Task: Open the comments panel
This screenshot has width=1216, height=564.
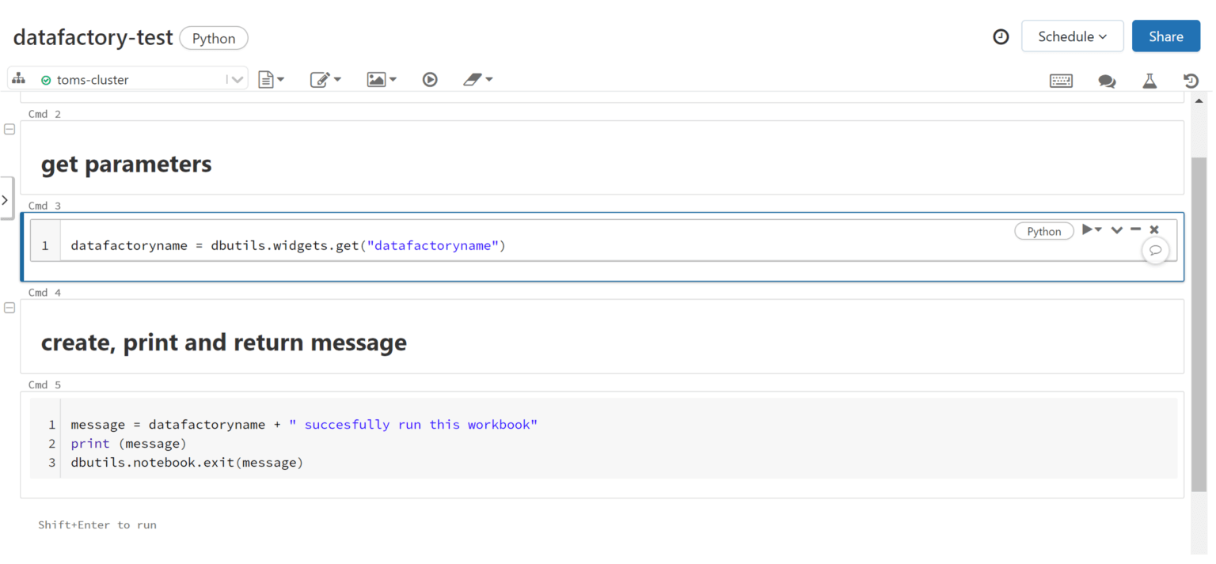Action: click(1107, 80)
